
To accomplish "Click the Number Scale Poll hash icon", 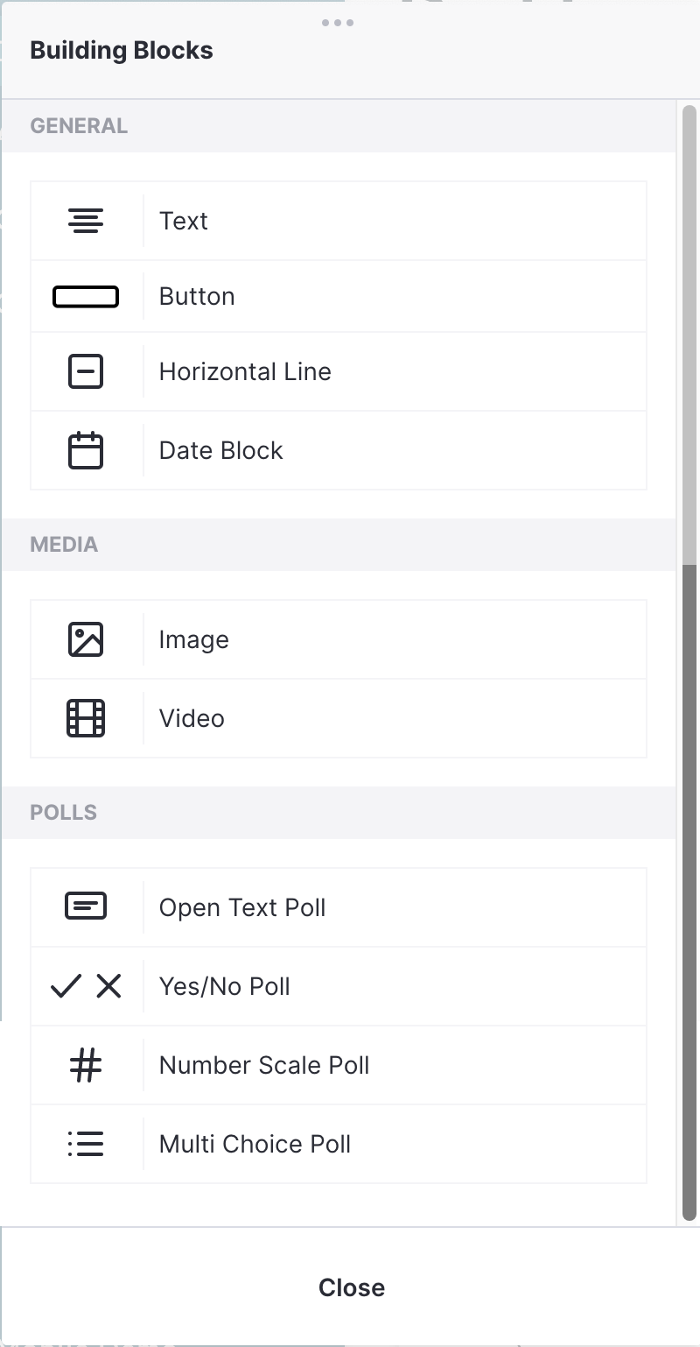I will click(86, 1065).
